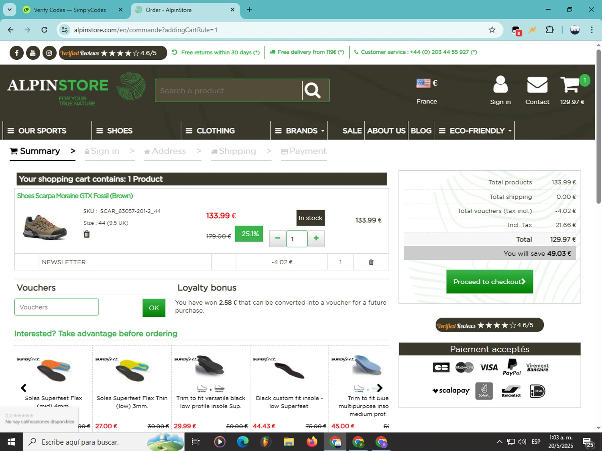The image size is (602, 451).
Task: Open Chrome three-dot menu
Action: 592,30
